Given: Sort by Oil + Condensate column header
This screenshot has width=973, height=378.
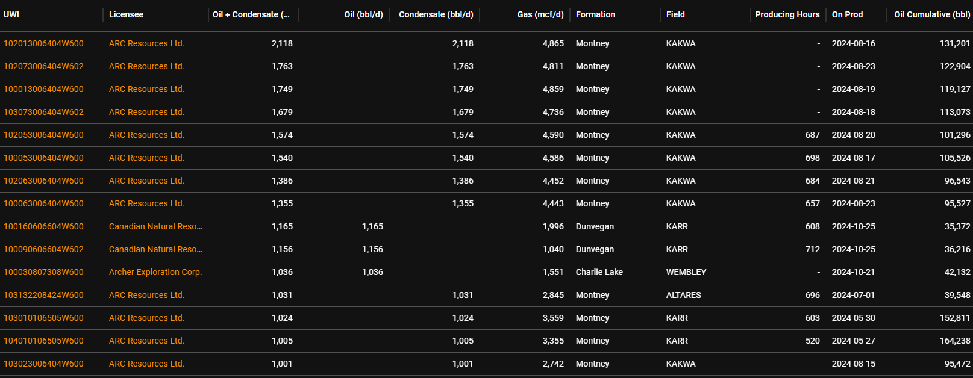Looking at the screenshot, I should point(251,14).
